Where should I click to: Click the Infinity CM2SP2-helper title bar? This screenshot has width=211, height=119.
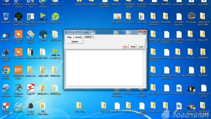point(101,32)
